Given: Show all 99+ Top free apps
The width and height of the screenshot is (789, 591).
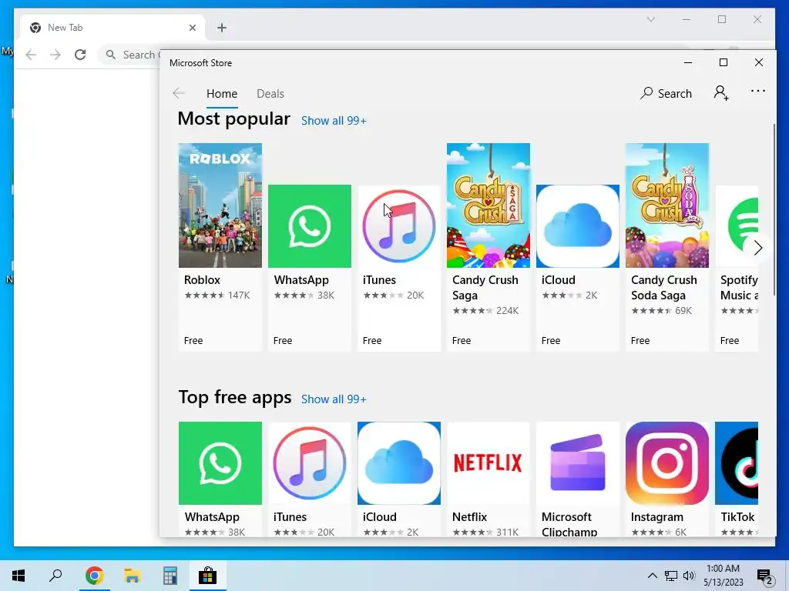Looking at the screenshot, I should pos(334,399).
